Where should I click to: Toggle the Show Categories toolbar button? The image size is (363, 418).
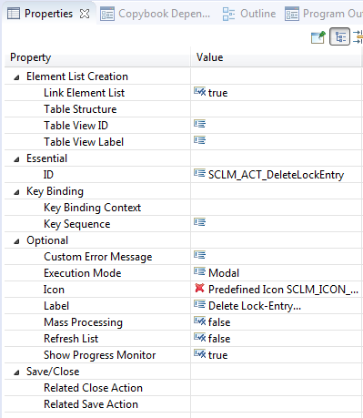340,36
